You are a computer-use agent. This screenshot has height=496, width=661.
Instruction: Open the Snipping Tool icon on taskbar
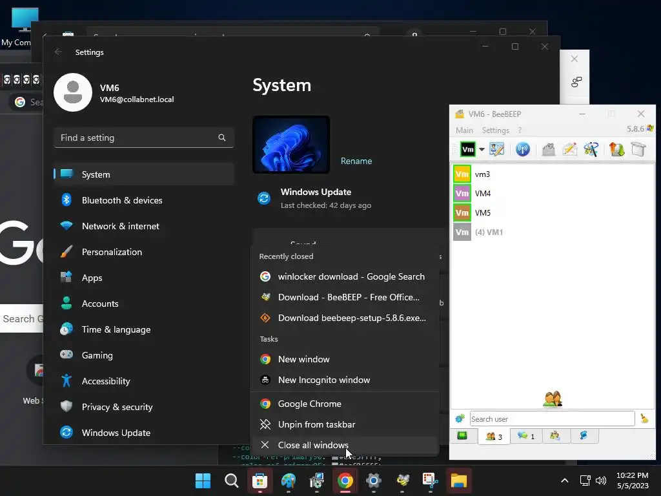click(x=431, y=480)
